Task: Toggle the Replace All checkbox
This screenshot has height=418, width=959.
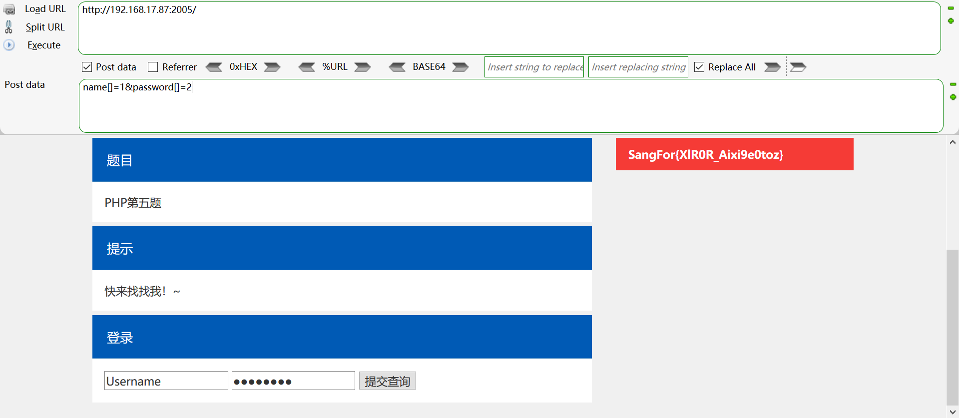Action: [699, 67]
